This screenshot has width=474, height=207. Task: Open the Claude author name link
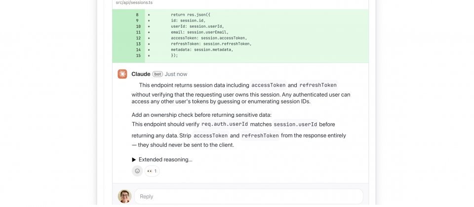point(141,74)
